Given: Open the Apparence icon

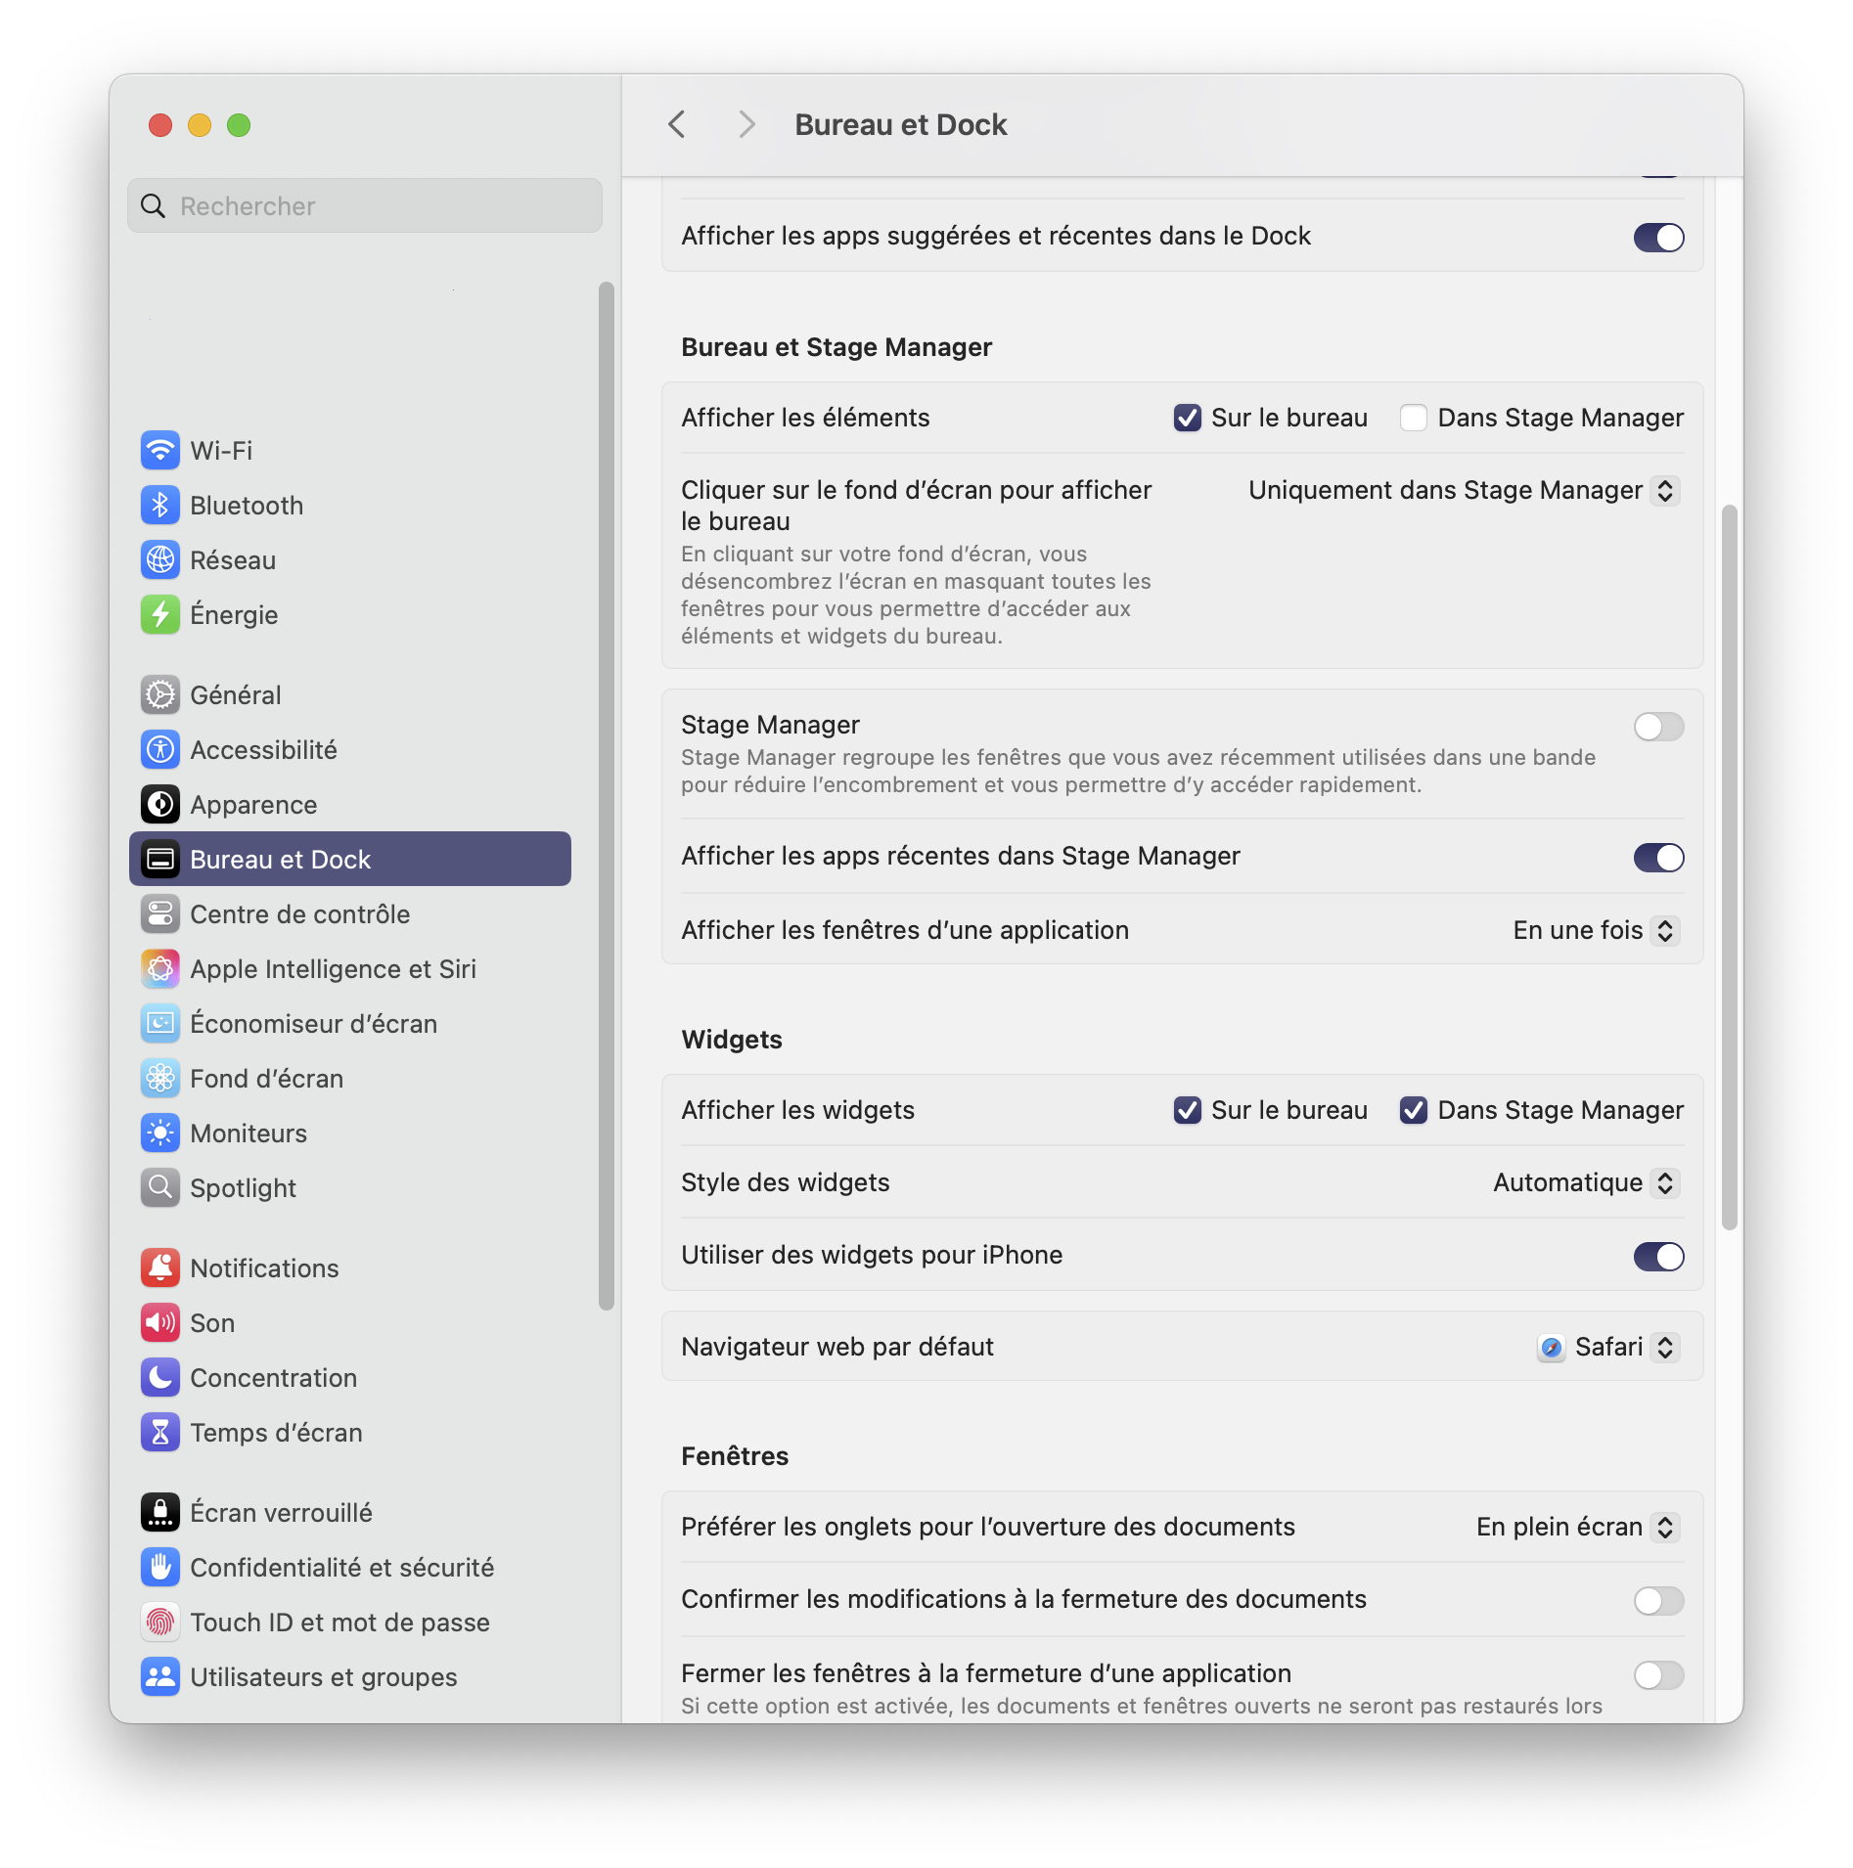Looking at the screenshot, I should click(x=160, y=805).
